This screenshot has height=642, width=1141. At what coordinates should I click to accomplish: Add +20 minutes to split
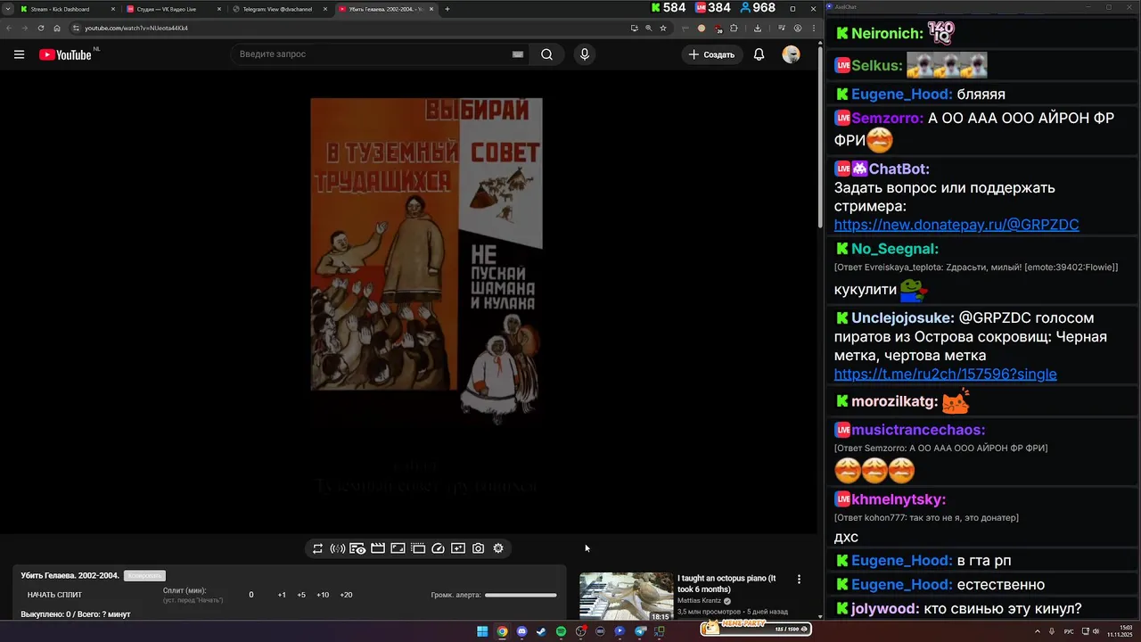346,595
